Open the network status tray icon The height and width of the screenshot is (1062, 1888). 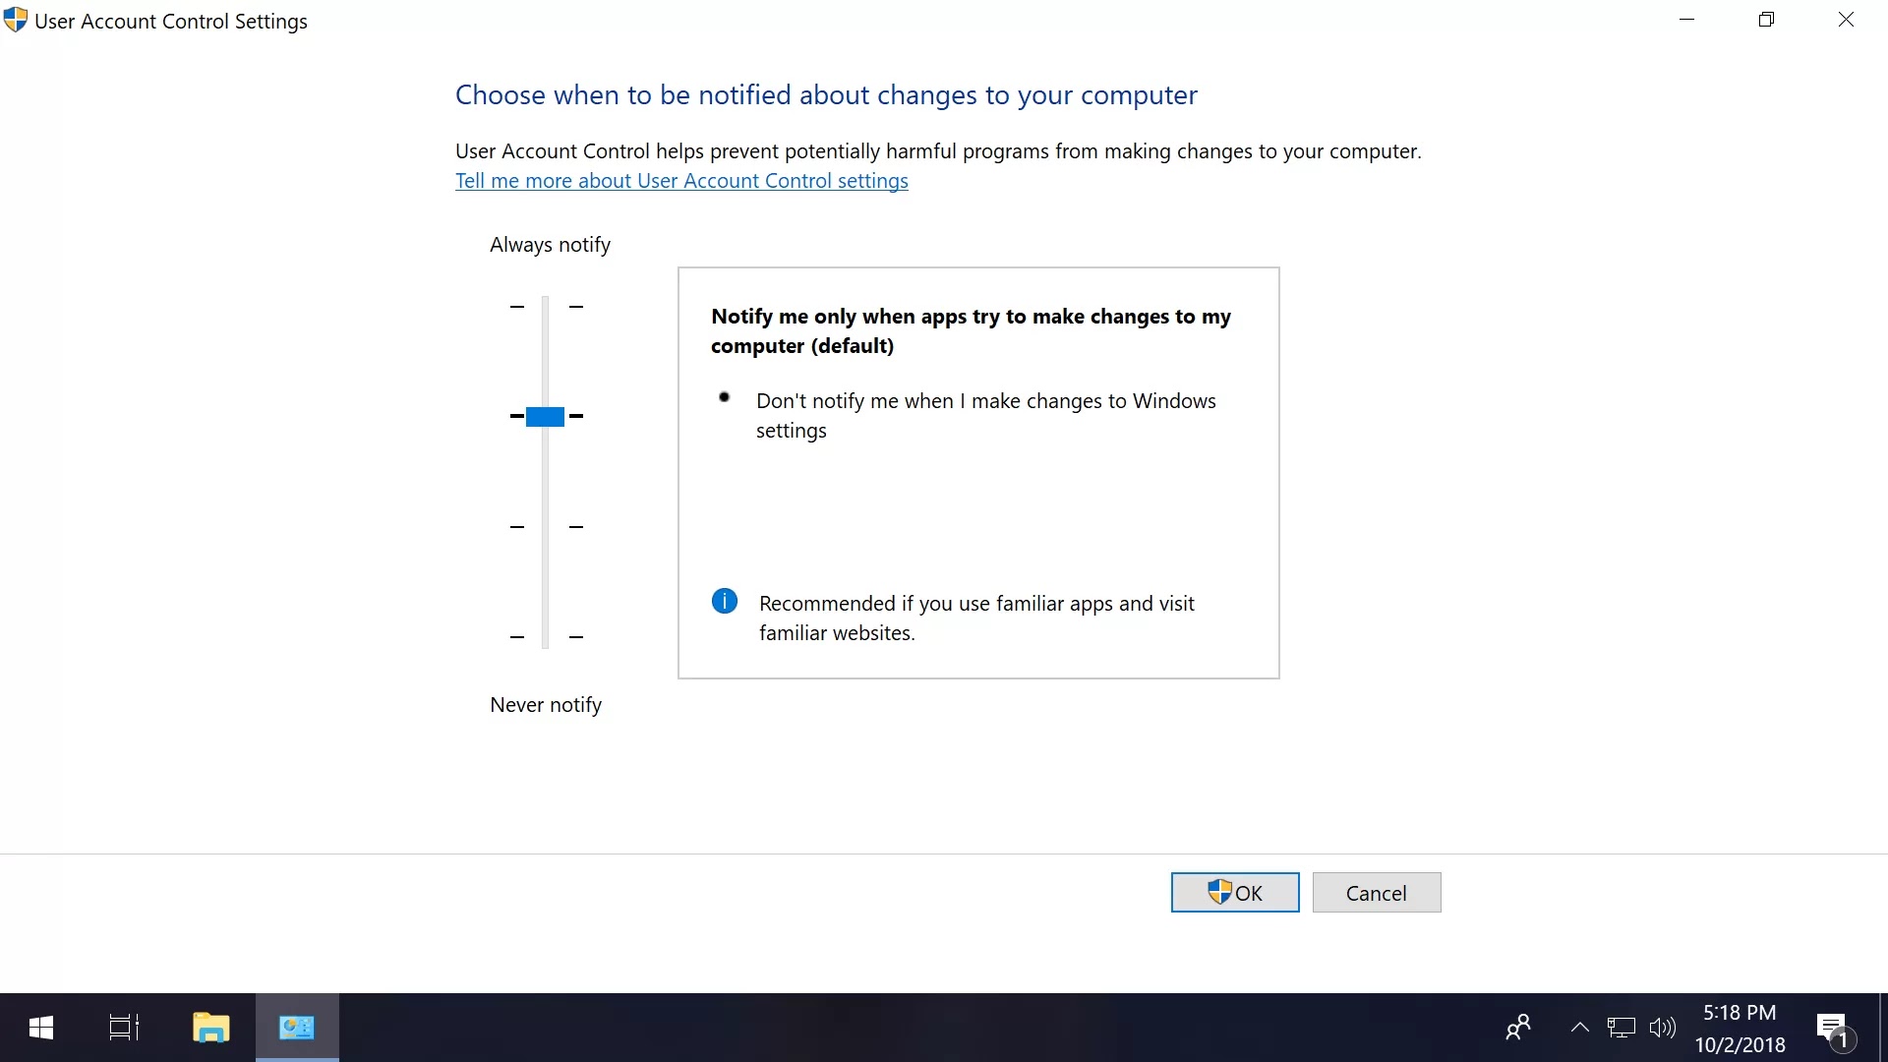pos(1621,1028)
